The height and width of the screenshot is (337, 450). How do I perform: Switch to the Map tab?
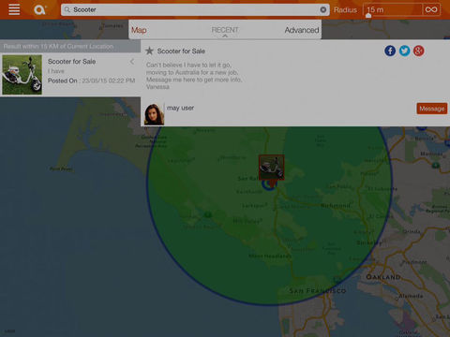point(139,30)
